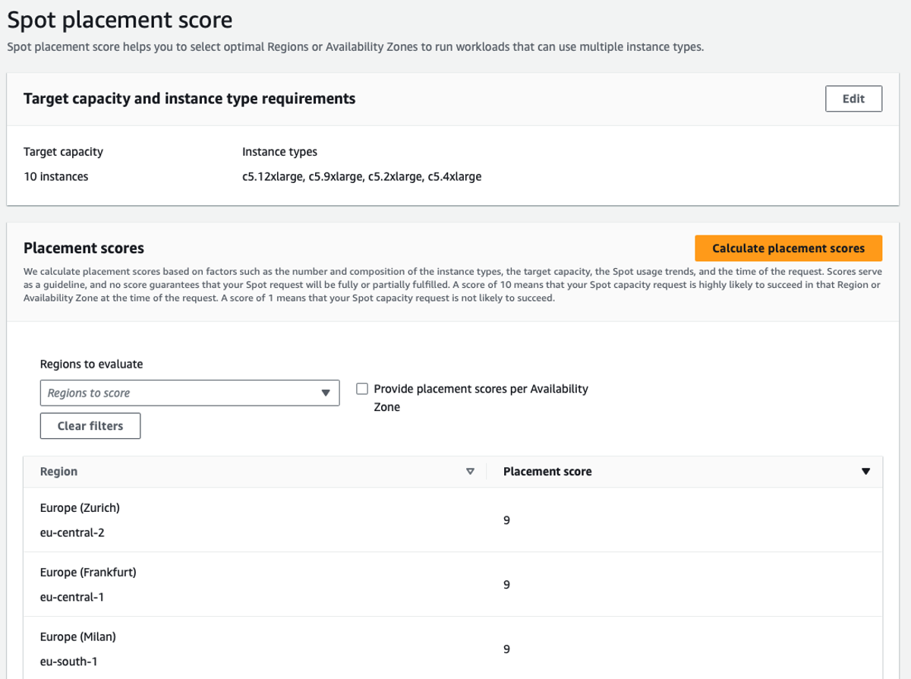Select the Region column header

point(58,472)
